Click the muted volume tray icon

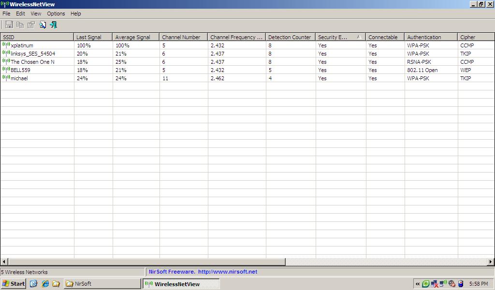tap(452, 284)
